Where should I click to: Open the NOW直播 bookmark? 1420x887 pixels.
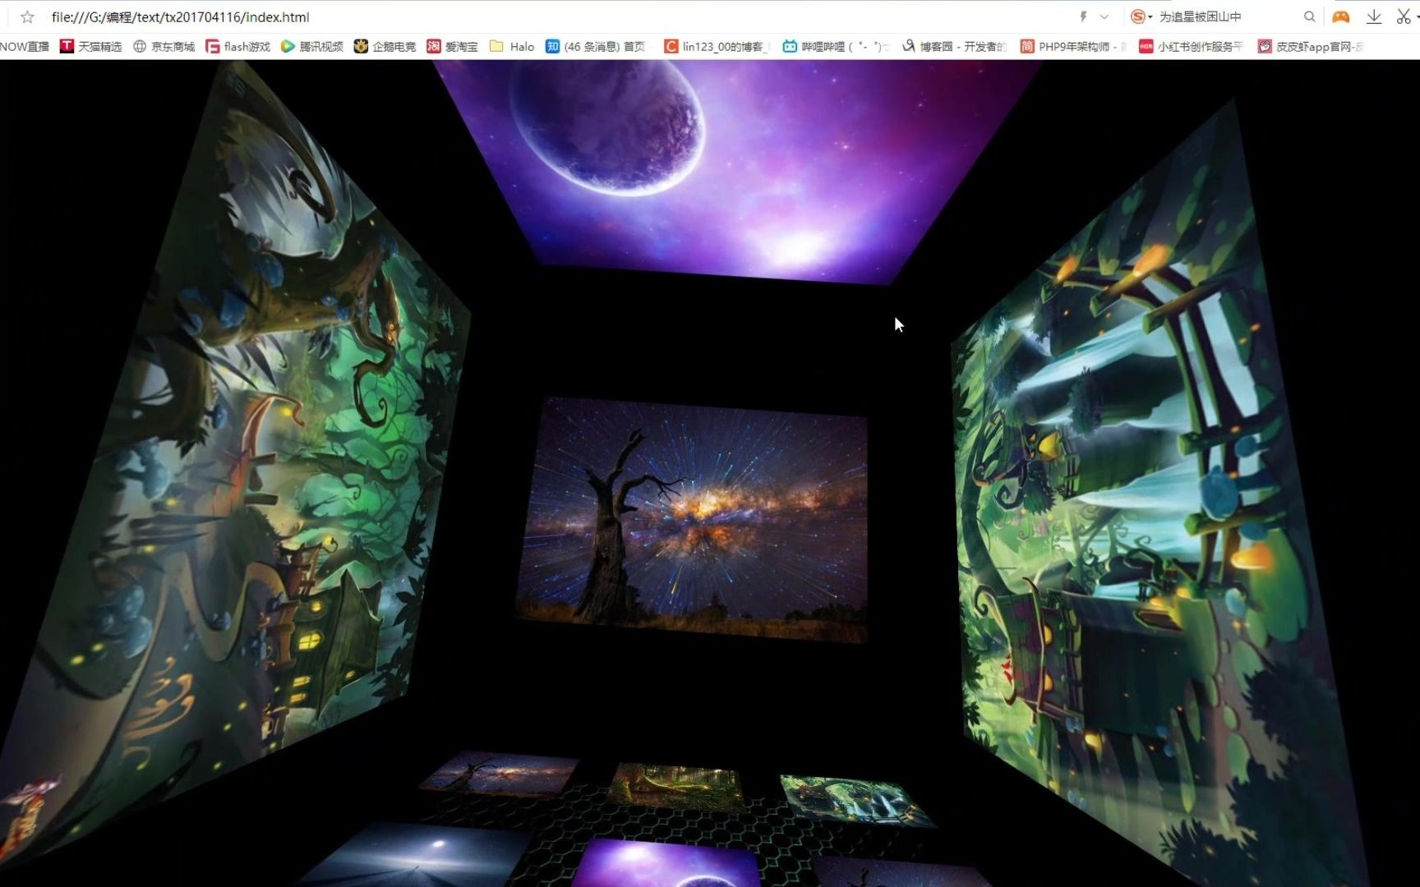tap(25, 47)
